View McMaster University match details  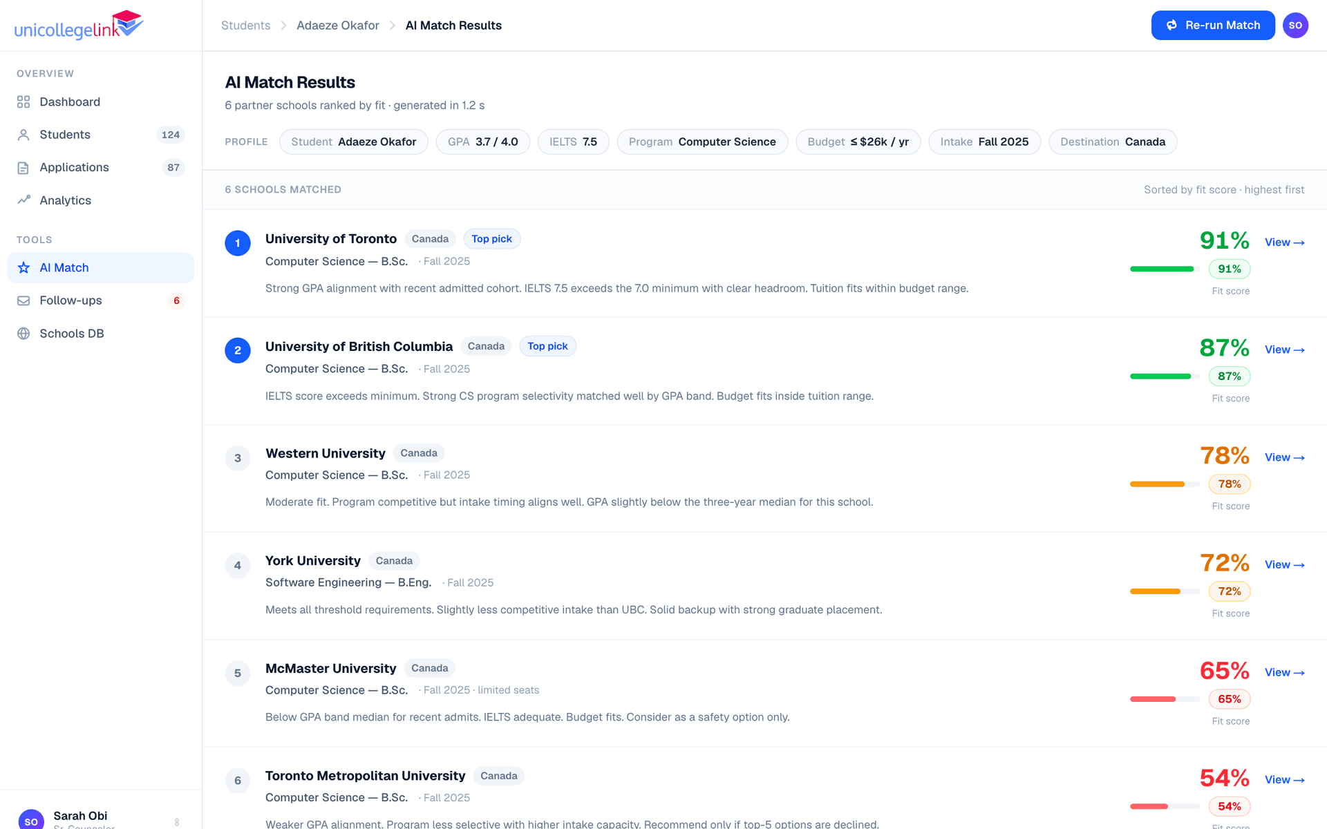tap(1285, 672)
